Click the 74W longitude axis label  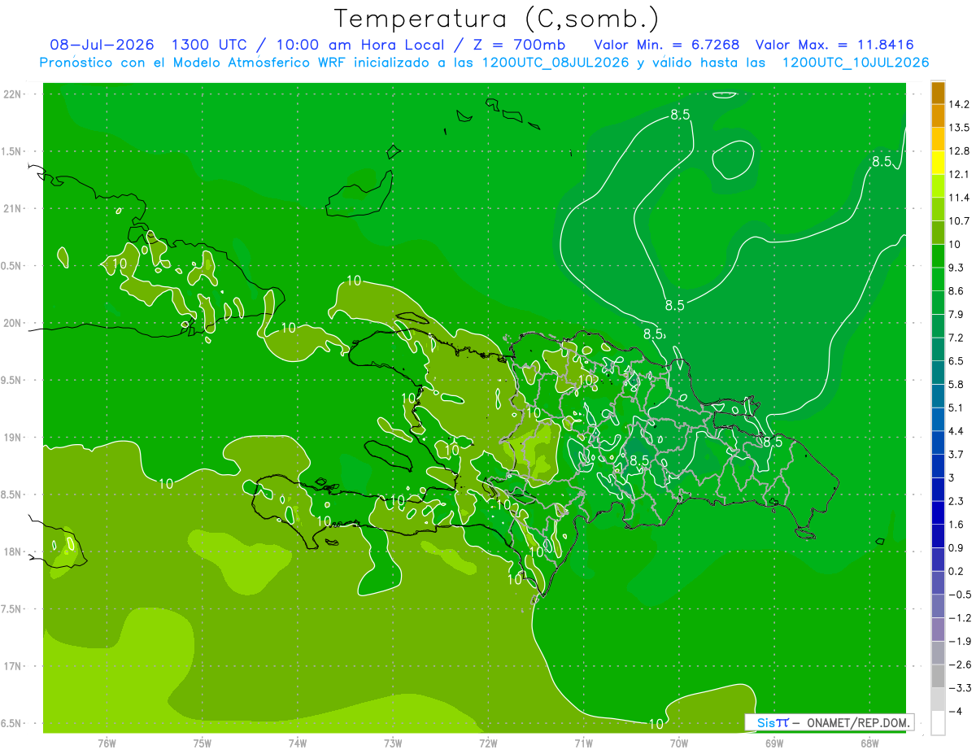pyautogui.click(x=298, y=743)
